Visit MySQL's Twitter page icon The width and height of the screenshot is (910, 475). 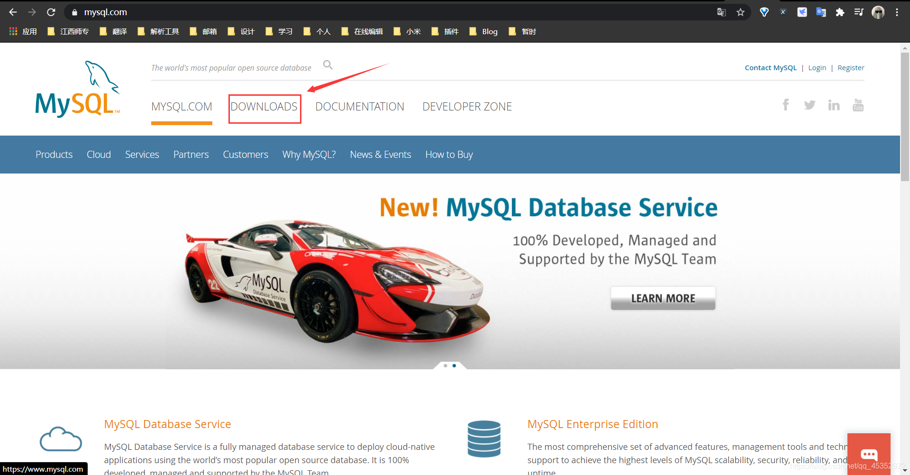point(810,105)
